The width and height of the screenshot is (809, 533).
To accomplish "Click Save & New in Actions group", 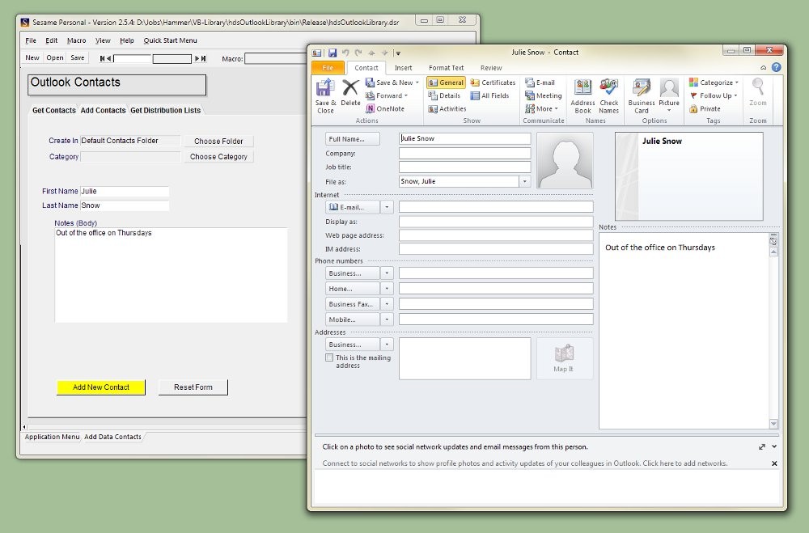I will 392,82.
